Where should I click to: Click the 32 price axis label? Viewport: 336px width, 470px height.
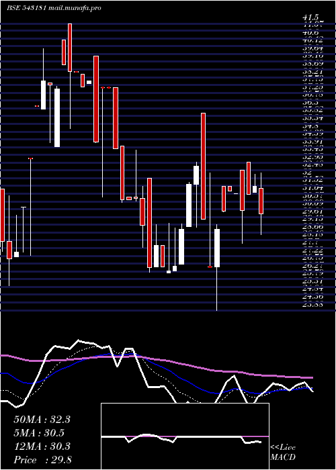coord(306,173)
